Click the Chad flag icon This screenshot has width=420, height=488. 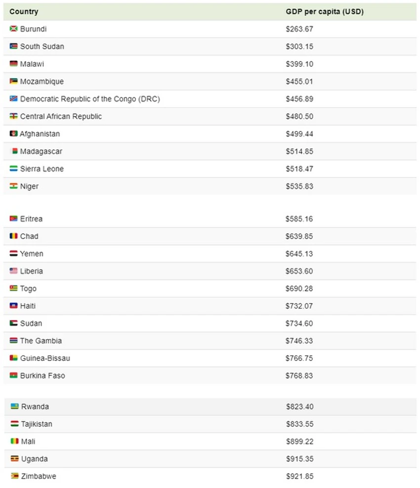(x=13, y=236)
